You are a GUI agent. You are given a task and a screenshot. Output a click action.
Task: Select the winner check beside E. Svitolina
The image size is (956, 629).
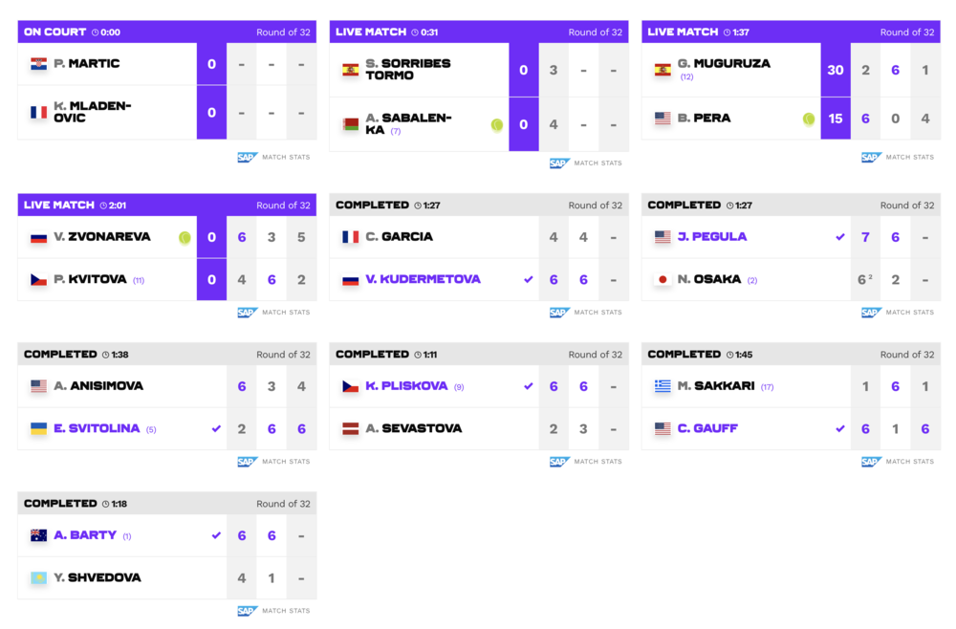[216, 428]
